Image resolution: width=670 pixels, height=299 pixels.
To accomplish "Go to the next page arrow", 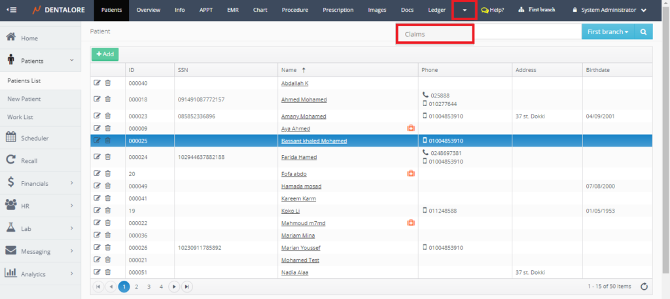I will pyautogui.click(x=174, y=286).
